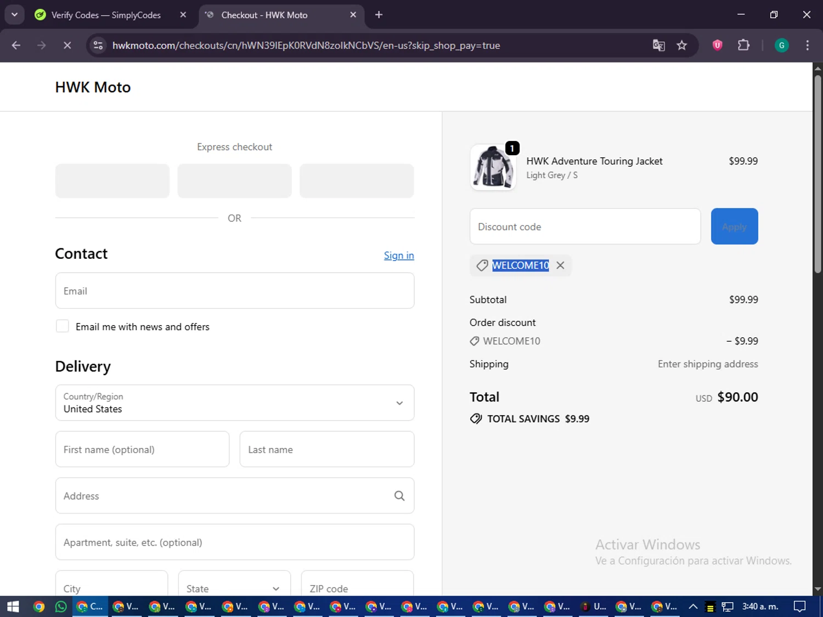Open WhatsApp from the taskbar
Screen dimensions: 823x617
pyautogui.click(x=61, y=606)
